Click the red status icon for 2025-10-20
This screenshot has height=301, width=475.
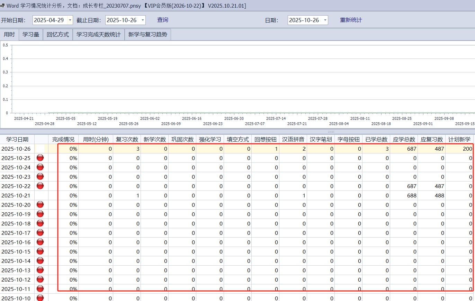click(x=40, y=205)
